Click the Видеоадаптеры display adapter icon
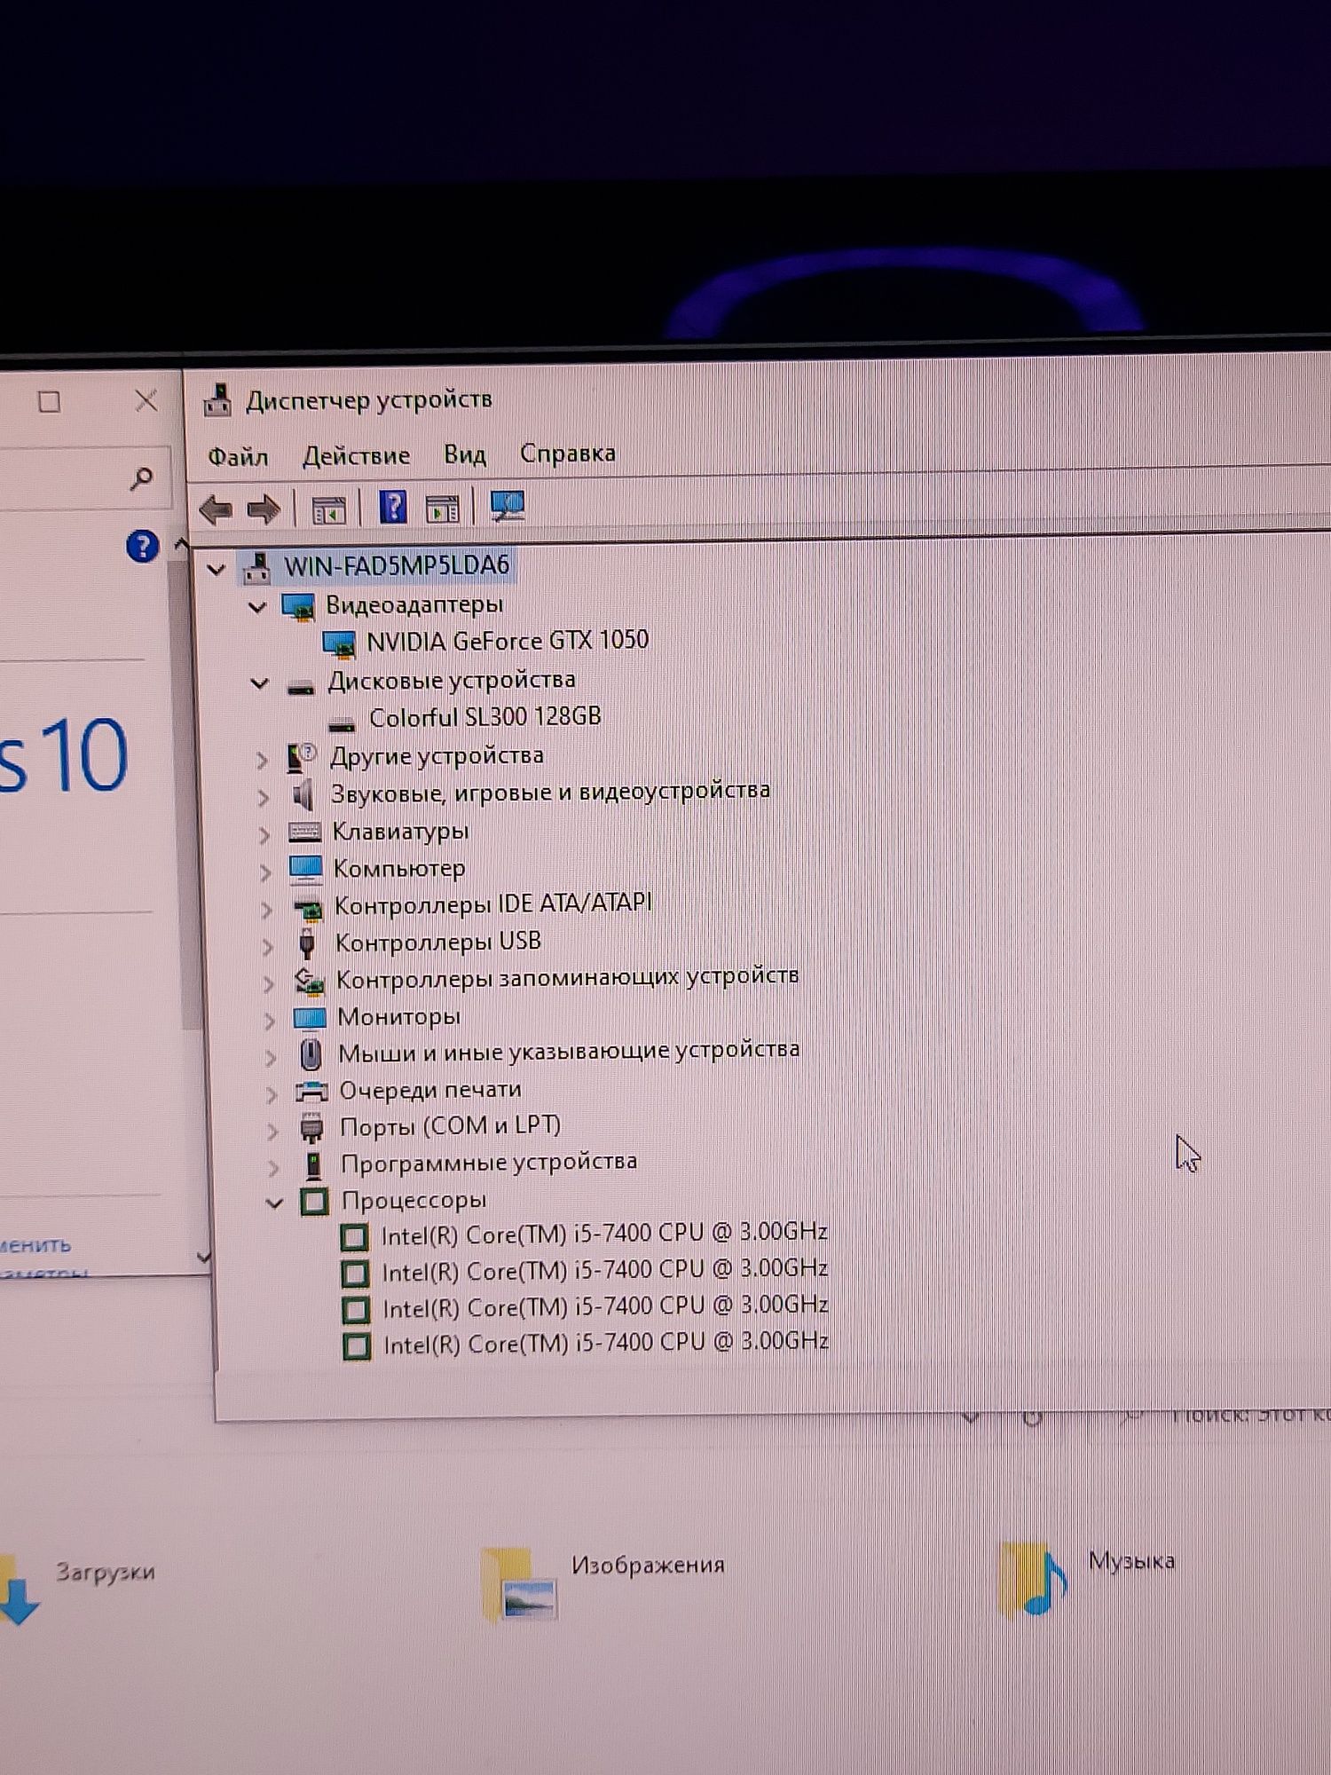This screenshot has width=1331, height=1775. coord(298,607)
